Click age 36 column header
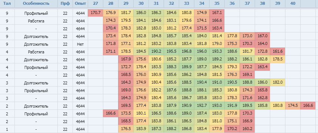Viewport: 318px width, 133px height. coord(232,3)
